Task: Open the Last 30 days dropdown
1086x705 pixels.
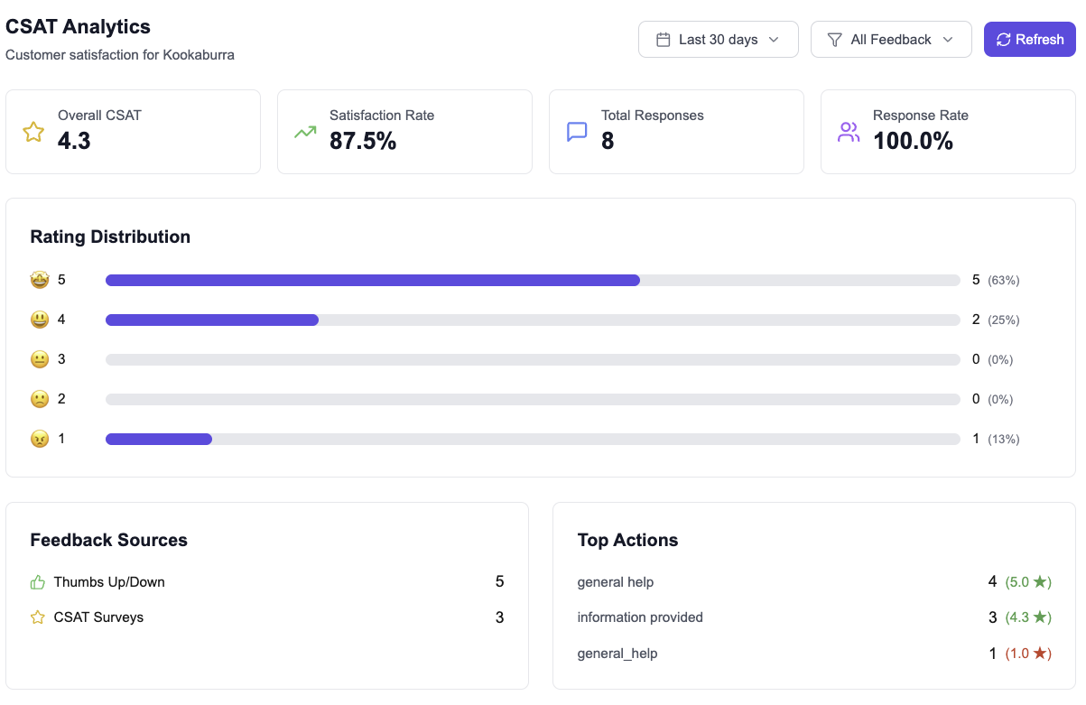Action: click(718, 40)
